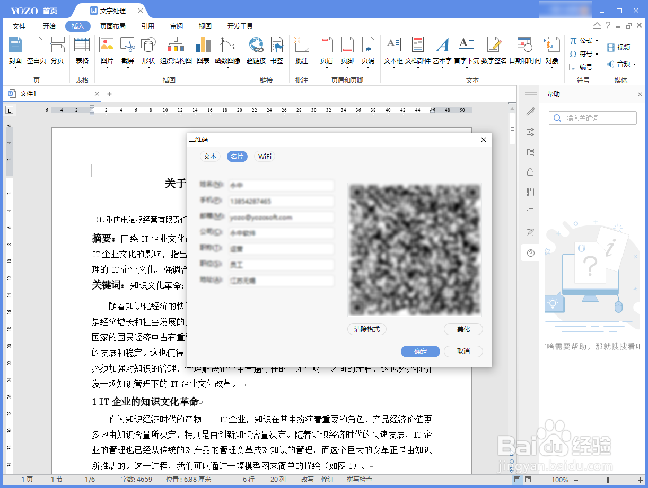Add a bookmark (书签)
Screen dimensions: 648x488
[x=277, y=51]
